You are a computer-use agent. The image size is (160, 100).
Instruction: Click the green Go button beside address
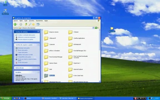96,28
